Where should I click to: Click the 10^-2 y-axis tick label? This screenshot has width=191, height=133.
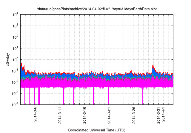click(x=15, y=82)
